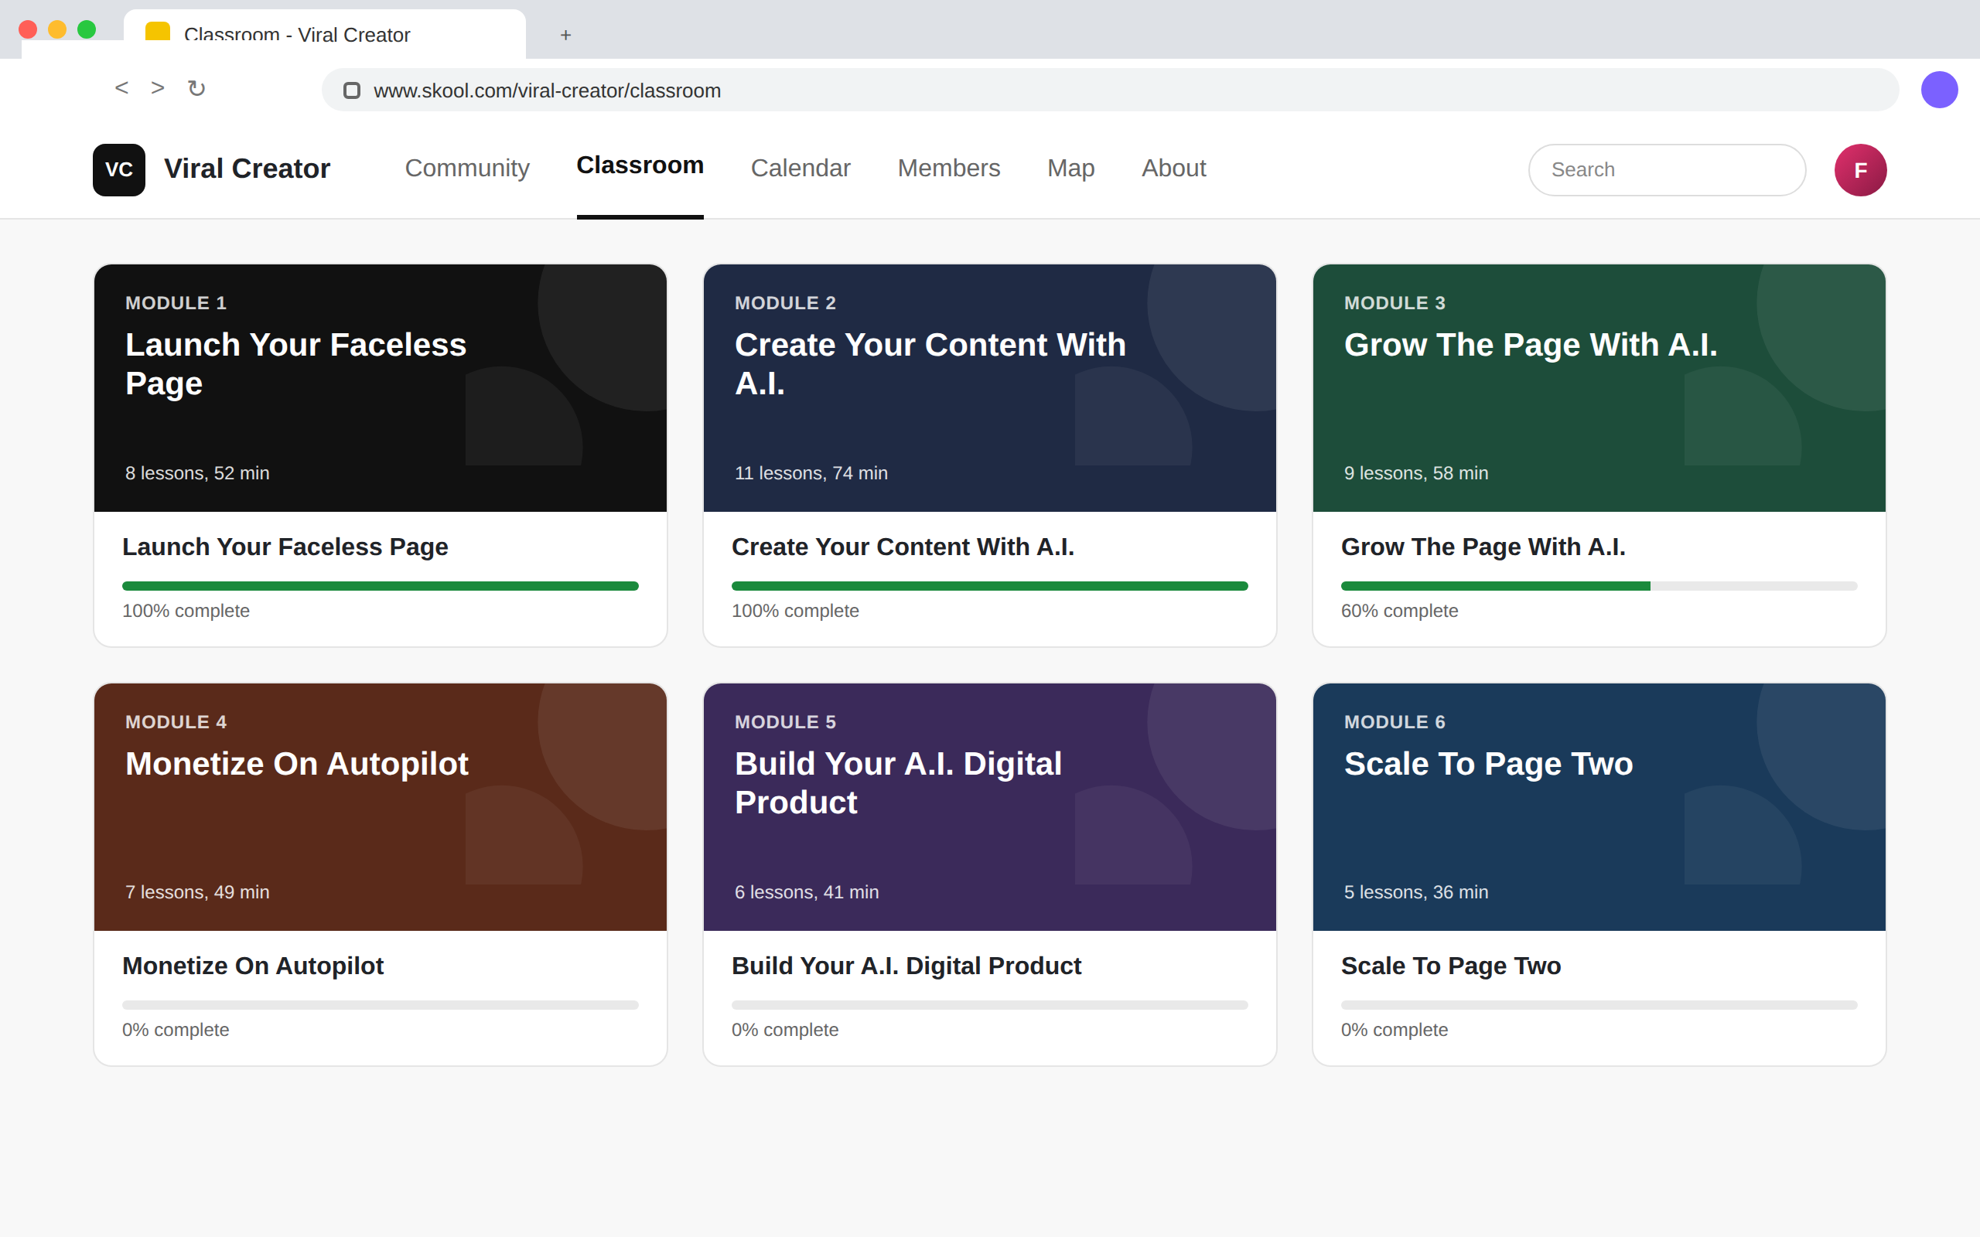Click Launch Your Faceless Page progress bar
This screenshot has height=1237, width=1980.
coord(381,586)
